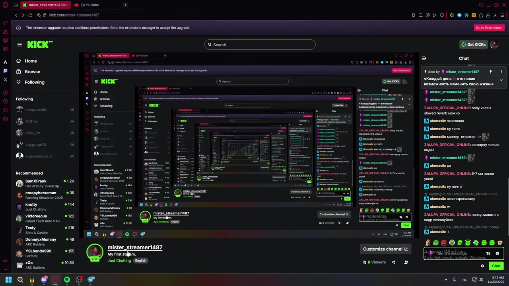Click the "8 Viewers" count text
Image resolution: width=509 pixels, height=286 pixels.
point(377,262)
